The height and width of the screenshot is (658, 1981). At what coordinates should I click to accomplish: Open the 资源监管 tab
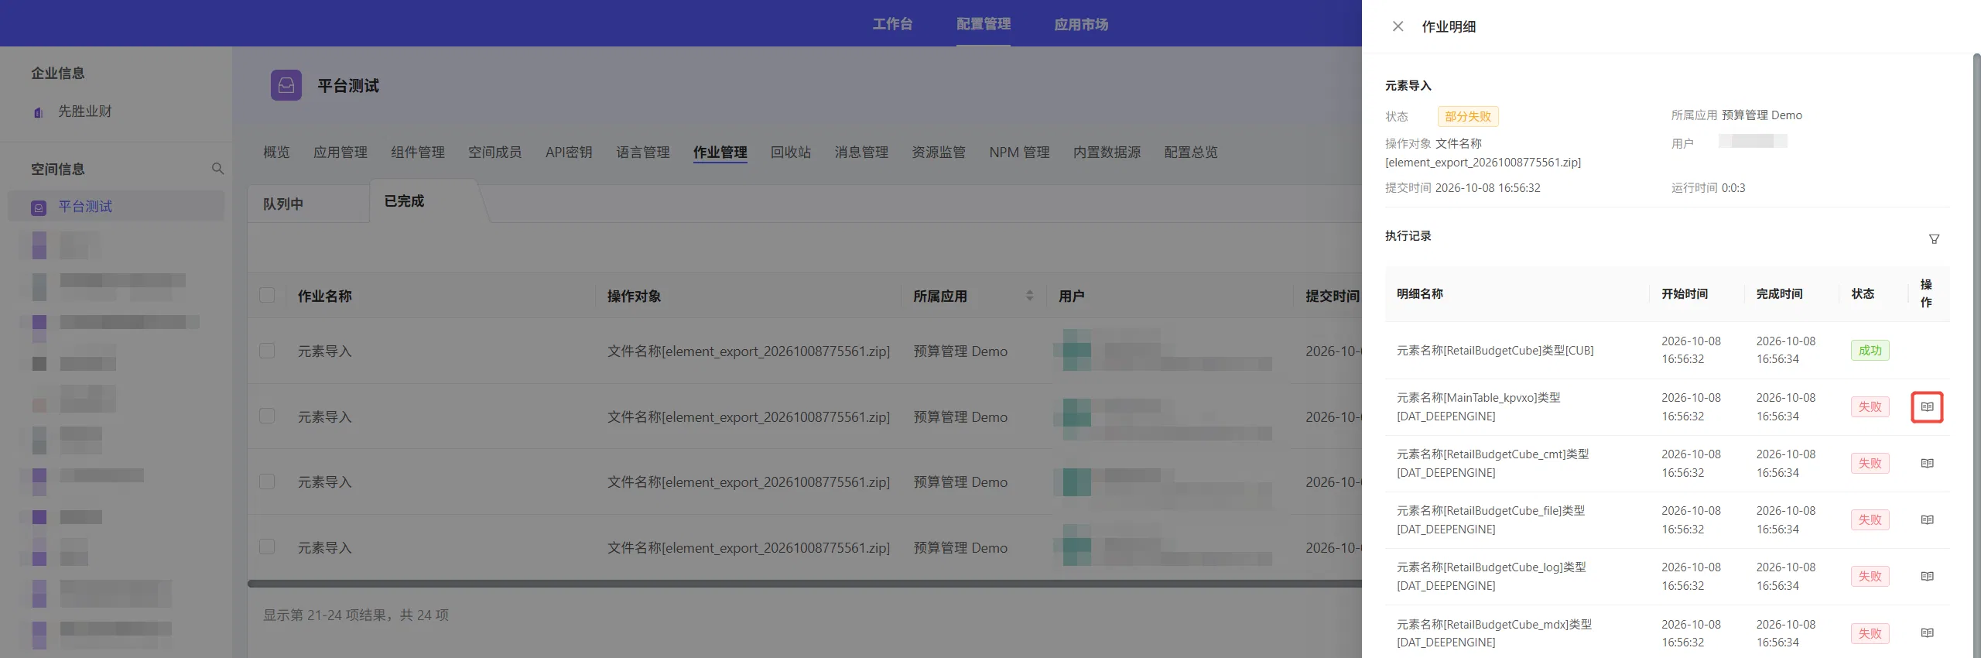click(939, 153)
